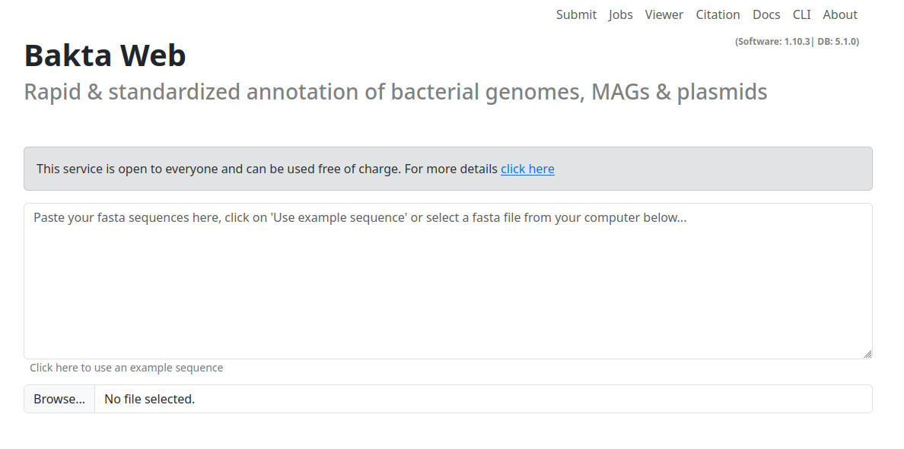Image resolution: width=904 pixels, height=449 pixels.
Task: Click the word 'plasmids' in the tagline
Action: pyautogui.click(x=722, y=92)
